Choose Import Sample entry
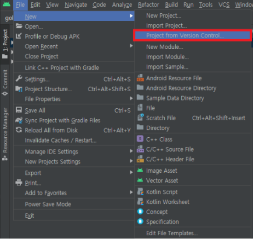 click(193, 67)
